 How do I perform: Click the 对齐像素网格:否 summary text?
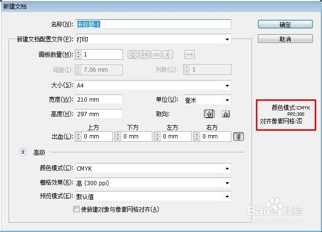(281, 121)
